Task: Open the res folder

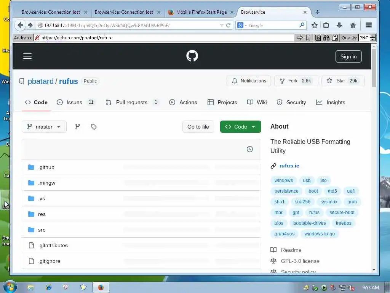Action: pos(42,214)
